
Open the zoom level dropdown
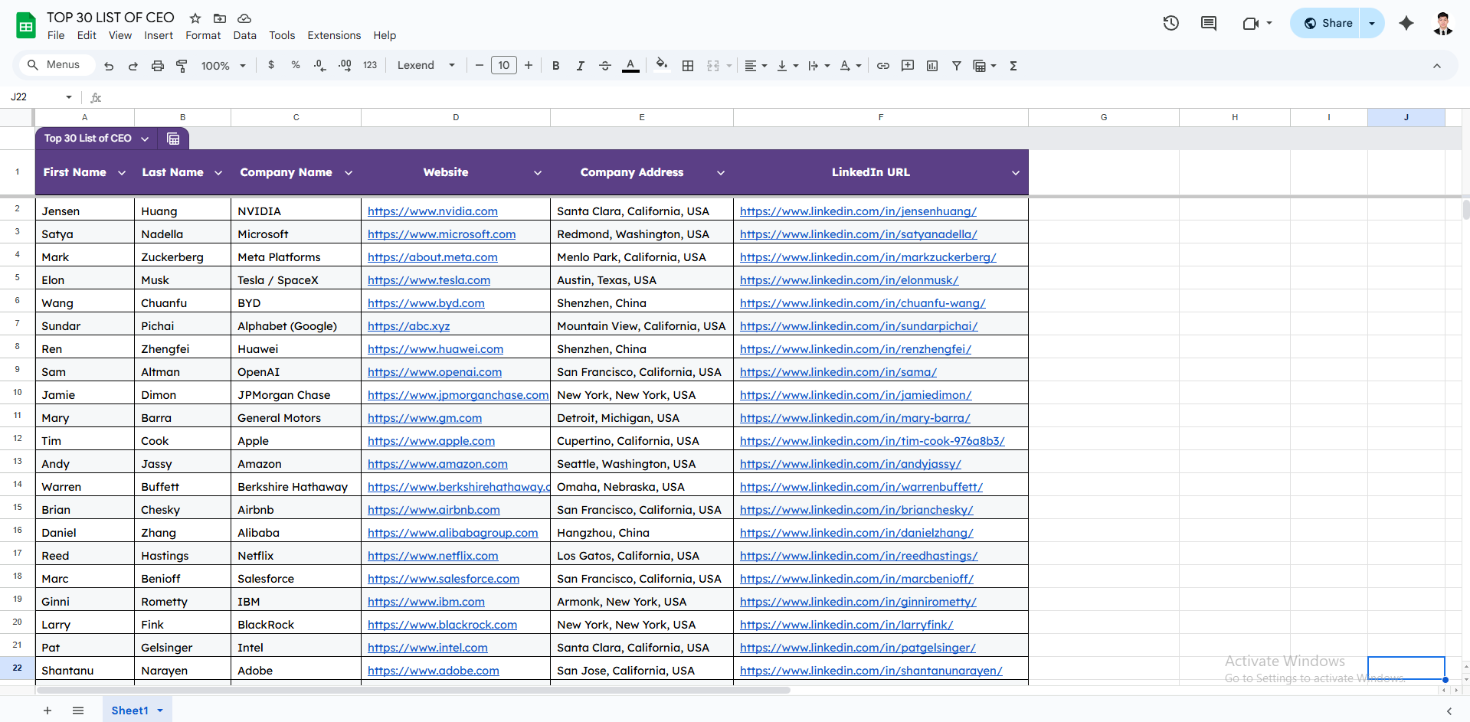223,66
